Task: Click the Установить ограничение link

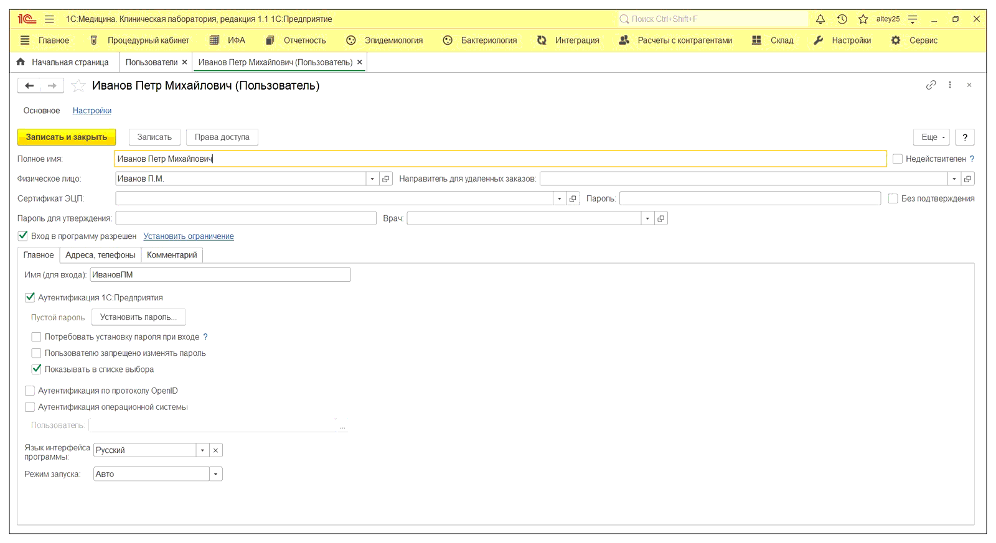Action: tap(189, 236)
